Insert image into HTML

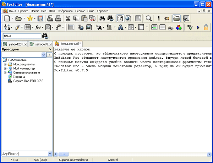coord(89,27)
